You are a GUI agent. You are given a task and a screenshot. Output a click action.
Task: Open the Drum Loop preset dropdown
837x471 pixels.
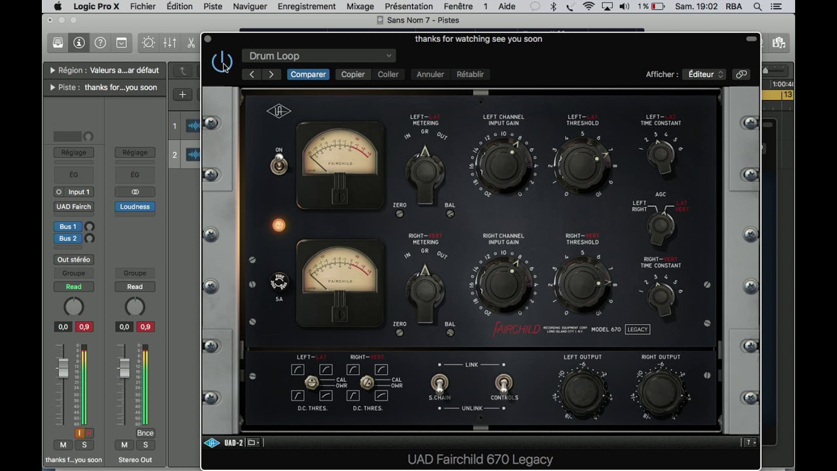tap(319, 56)
